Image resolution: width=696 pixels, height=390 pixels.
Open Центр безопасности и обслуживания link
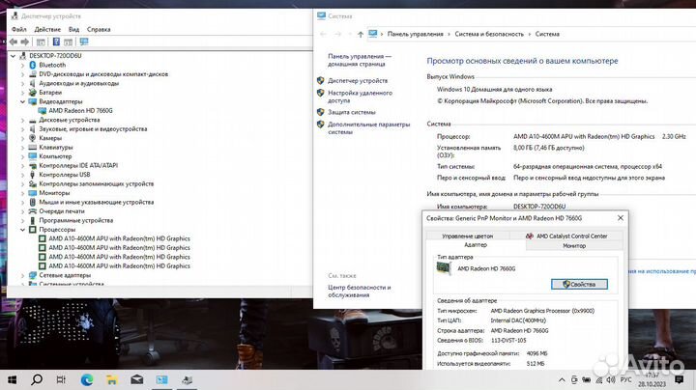[359, 292]
